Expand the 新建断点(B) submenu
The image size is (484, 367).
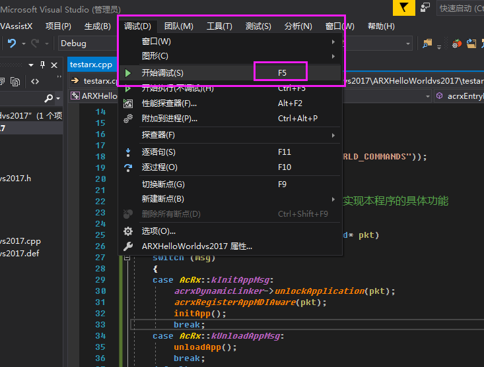pos(230,199)
